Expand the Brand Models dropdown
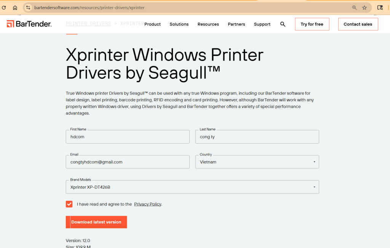The image size is (390, 248). 192,187
